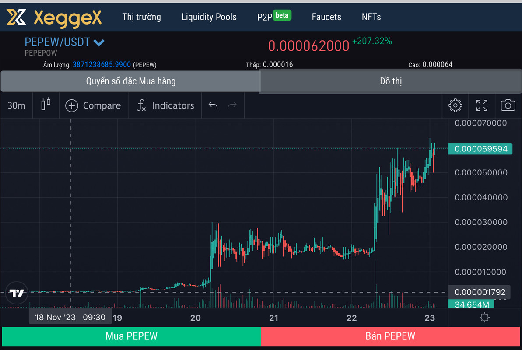Click the date 20 on time axis
522x350 pixels.
tap(196, 318)
